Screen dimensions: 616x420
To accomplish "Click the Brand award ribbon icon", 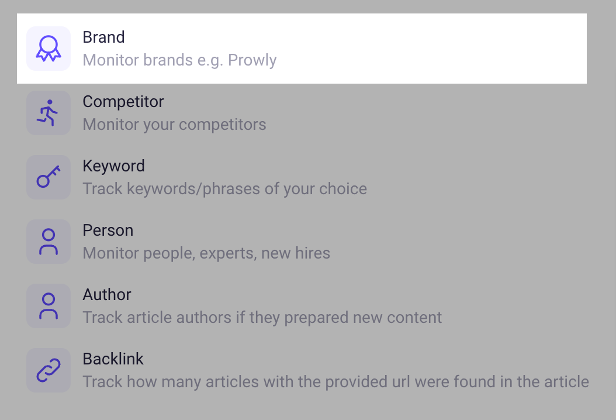I will click(x=49, y=49).
